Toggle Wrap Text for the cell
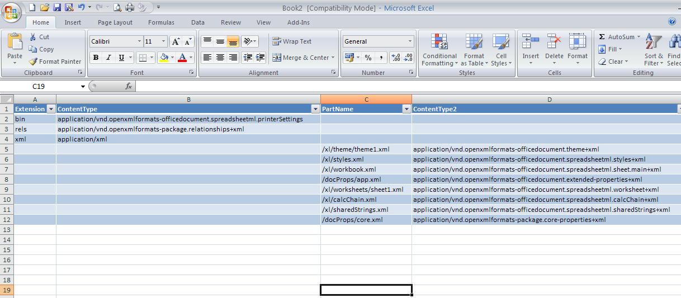This screenshot has width=681, height=298. pyautogui.click(x=291, y=41)
